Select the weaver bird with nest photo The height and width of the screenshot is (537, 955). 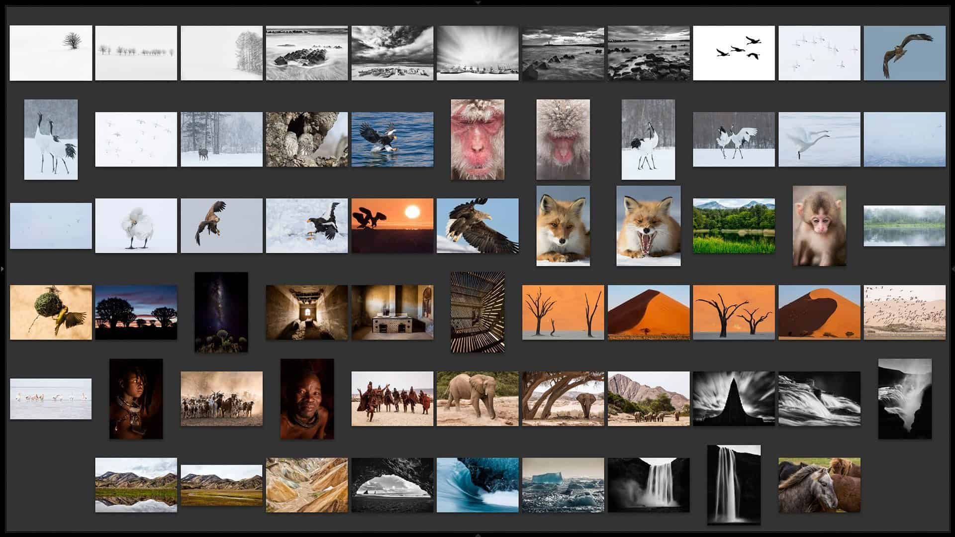[x=51, y=312]
